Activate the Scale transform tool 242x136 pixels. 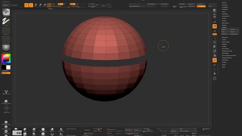click(40, 5)
